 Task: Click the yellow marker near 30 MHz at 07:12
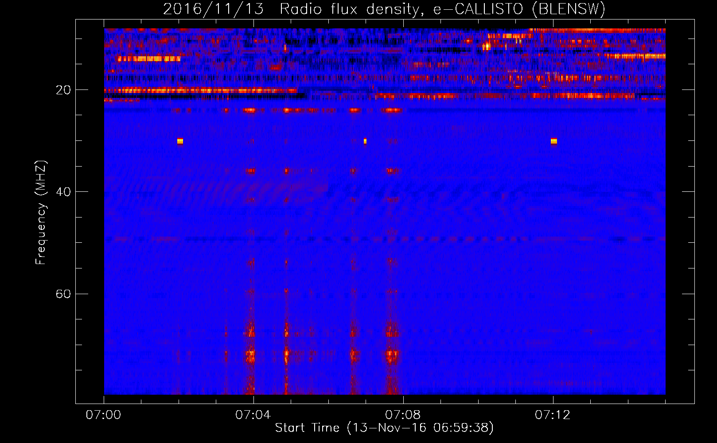coord(554,141)
